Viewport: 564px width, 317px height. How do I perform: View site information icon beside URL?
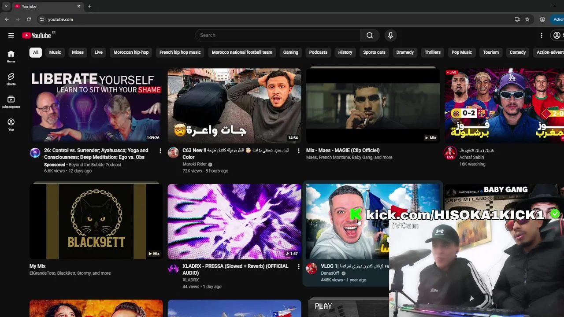pos(42,19)
